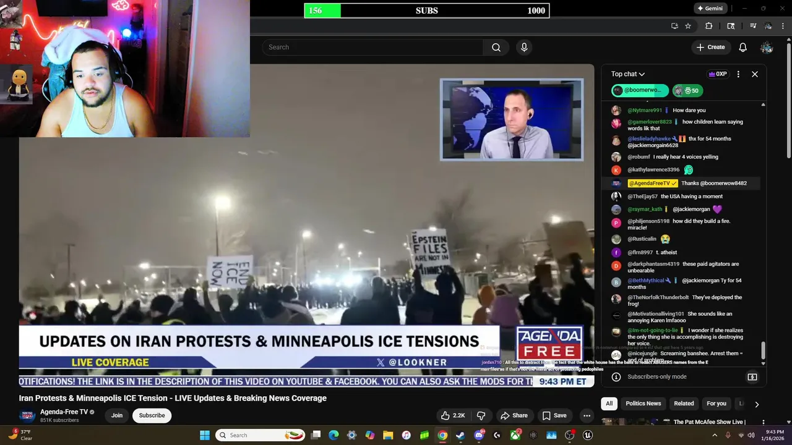
Task: Click @TheNorfolkThunderbolt chat username
Action: (x=658, y=298)
